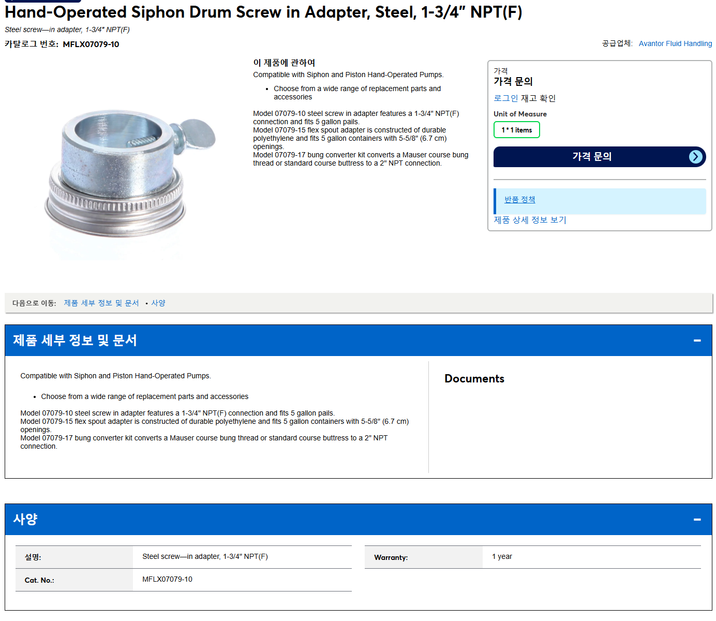This screenshot has width=716, height=621.
Task: Open 제품 상세 정보 보기 link
Action: click(x=530, y=220)
